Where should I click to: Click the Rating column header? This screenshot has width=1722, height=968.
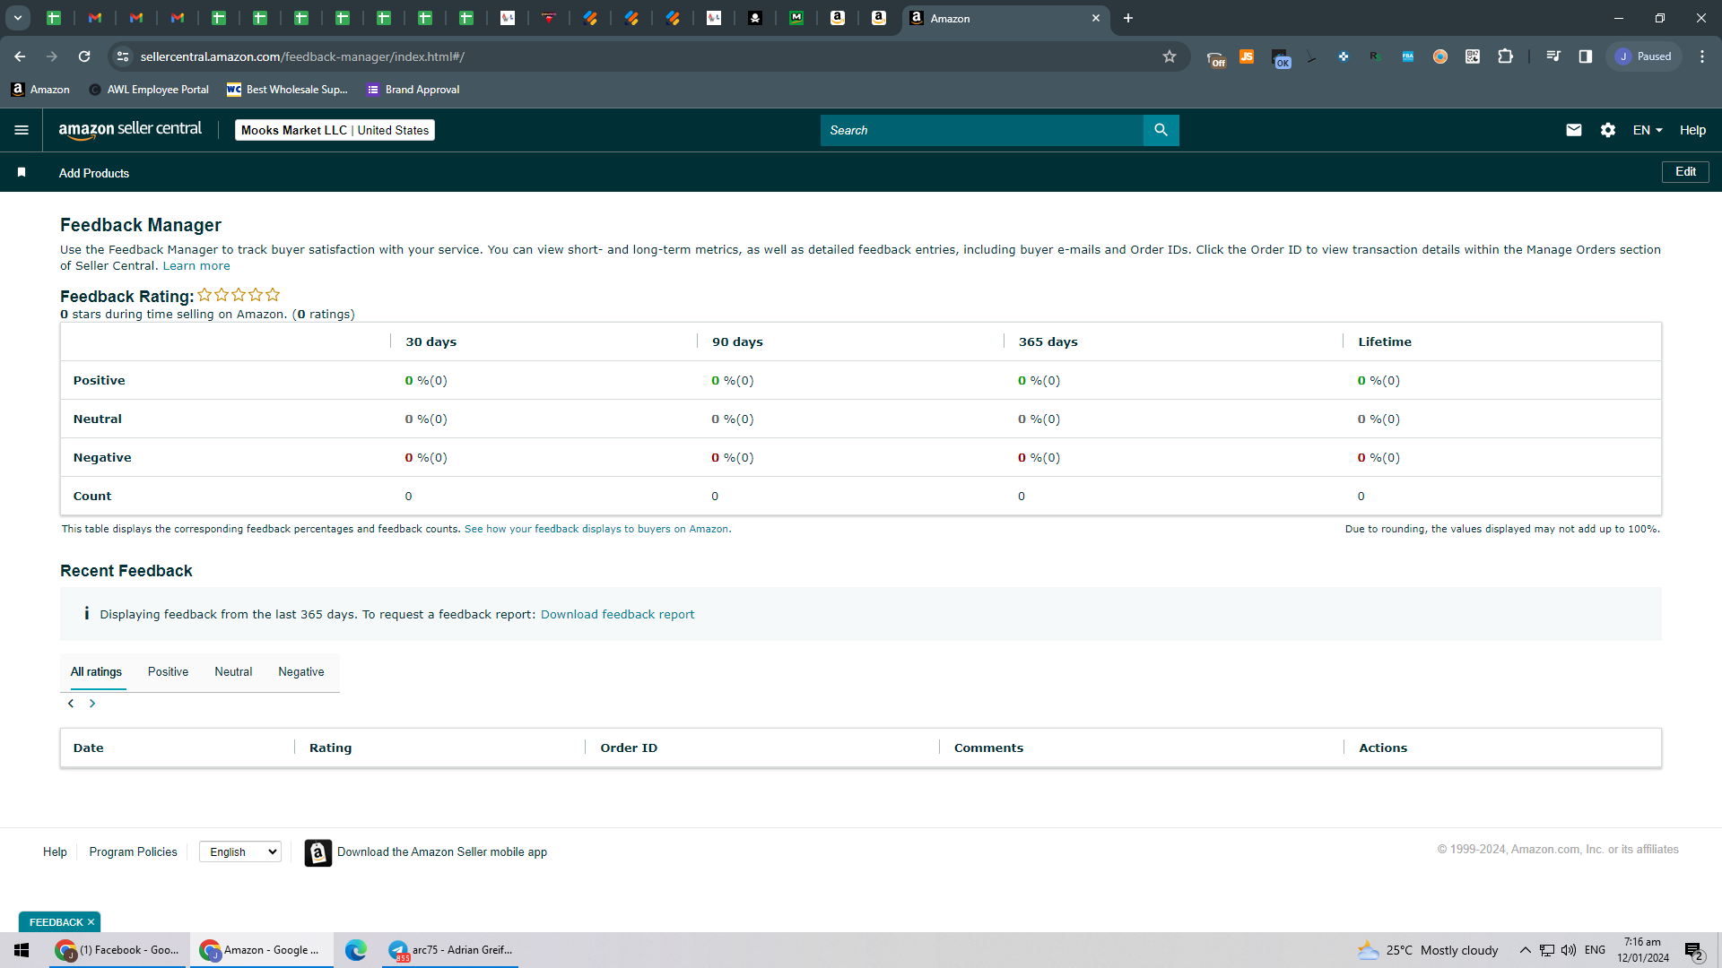point(330,748)
